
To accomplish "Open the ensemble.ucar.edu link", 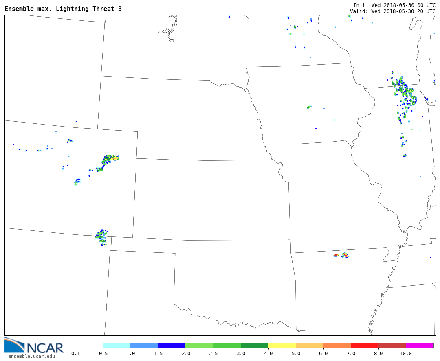I will (x=31, y=357).
